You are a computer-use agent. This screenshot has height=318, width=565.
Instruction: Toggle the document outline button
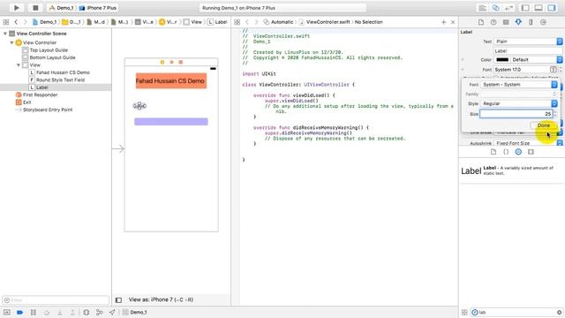118,299
